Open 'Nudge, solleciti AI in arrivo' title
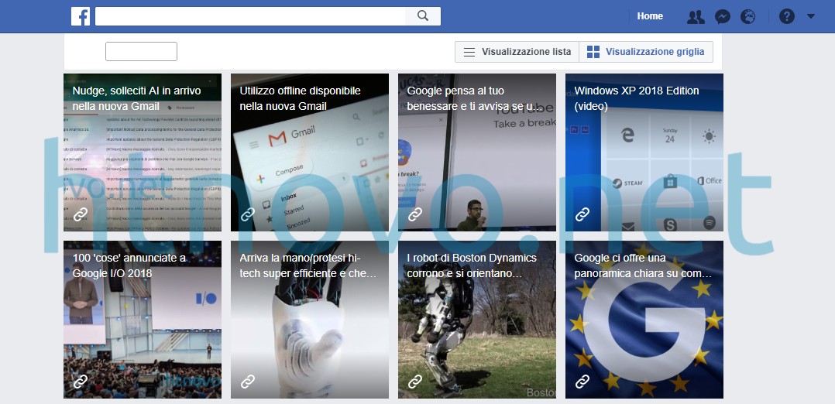This screenshot has width=835, height=404. (137, 98)
